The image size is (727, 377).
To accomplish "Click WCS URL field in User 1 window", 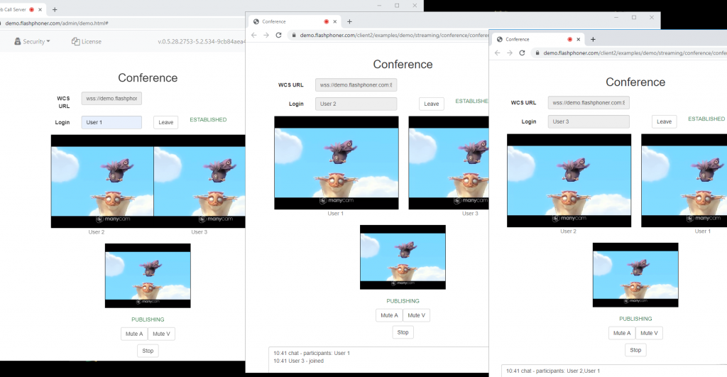I will (x=111, y=98).
